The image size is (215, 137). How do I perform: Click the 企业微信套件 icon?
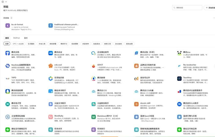tap(94, 53)
